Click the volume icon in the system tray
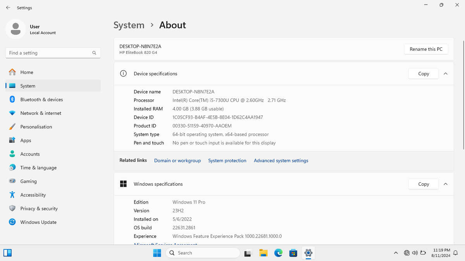The image size is (465, 261). [415, 253]
